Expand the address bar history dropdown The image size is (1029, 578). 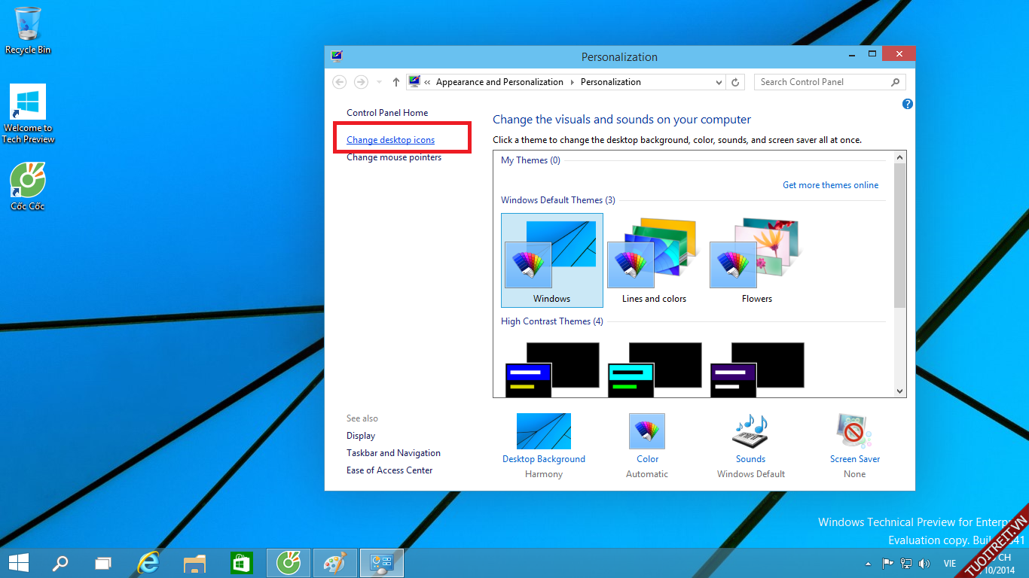click(716, 82)
